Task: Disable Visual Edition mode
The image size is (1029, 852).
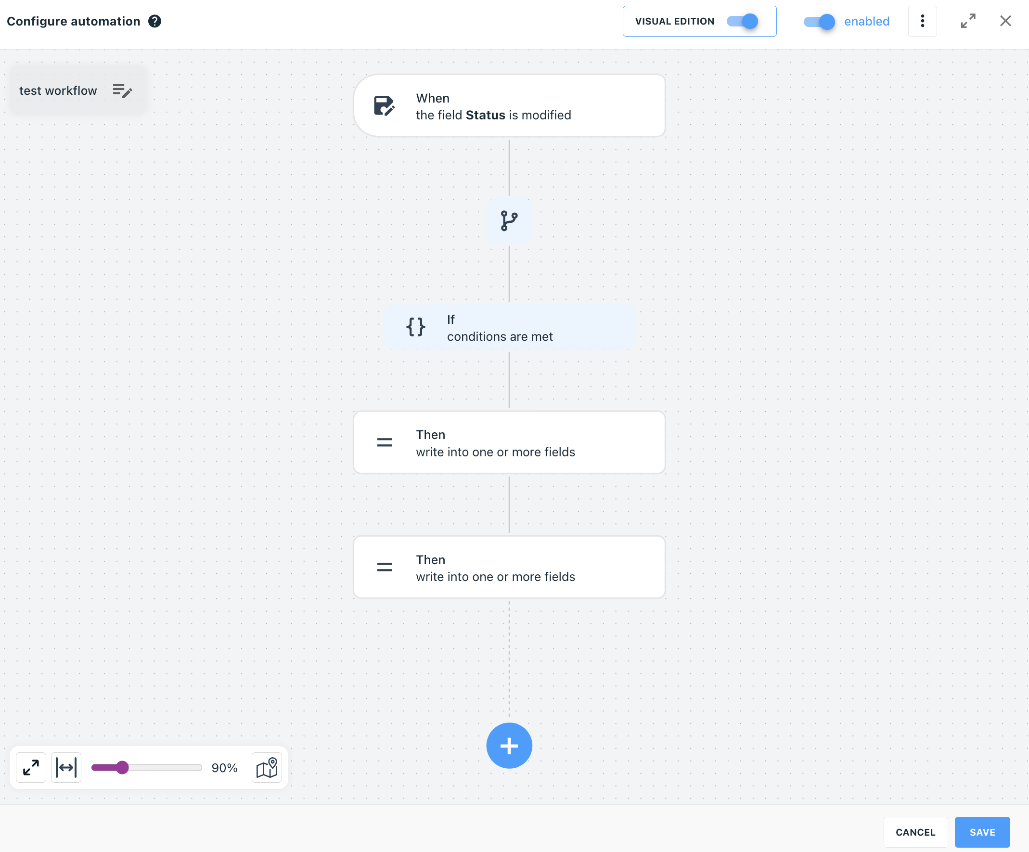Action: coord(742,21)
